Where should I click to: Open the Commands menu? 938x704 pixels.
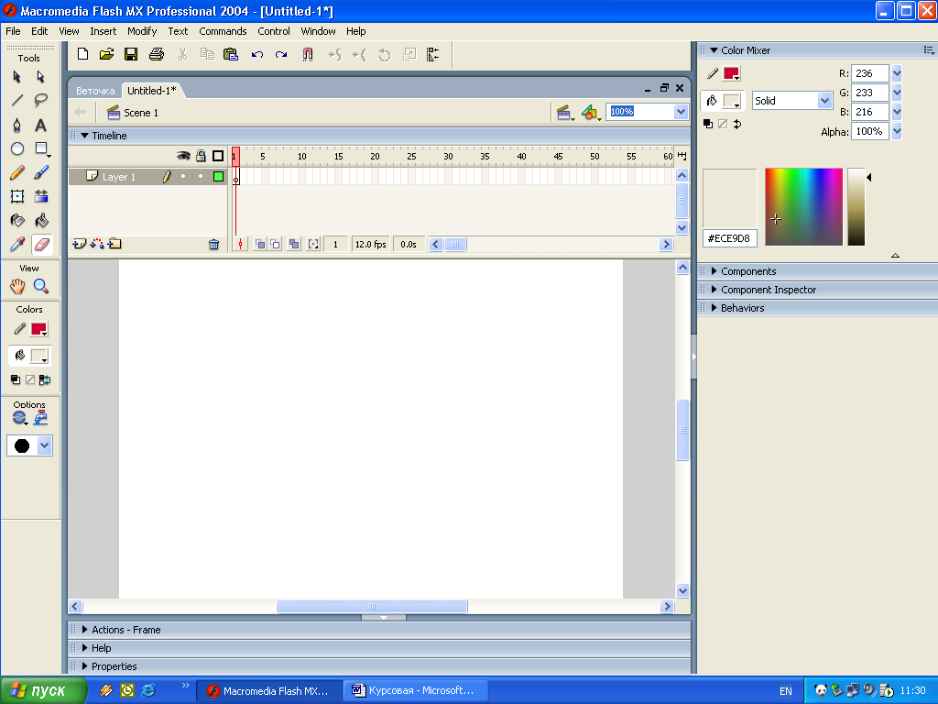point(223,31)
